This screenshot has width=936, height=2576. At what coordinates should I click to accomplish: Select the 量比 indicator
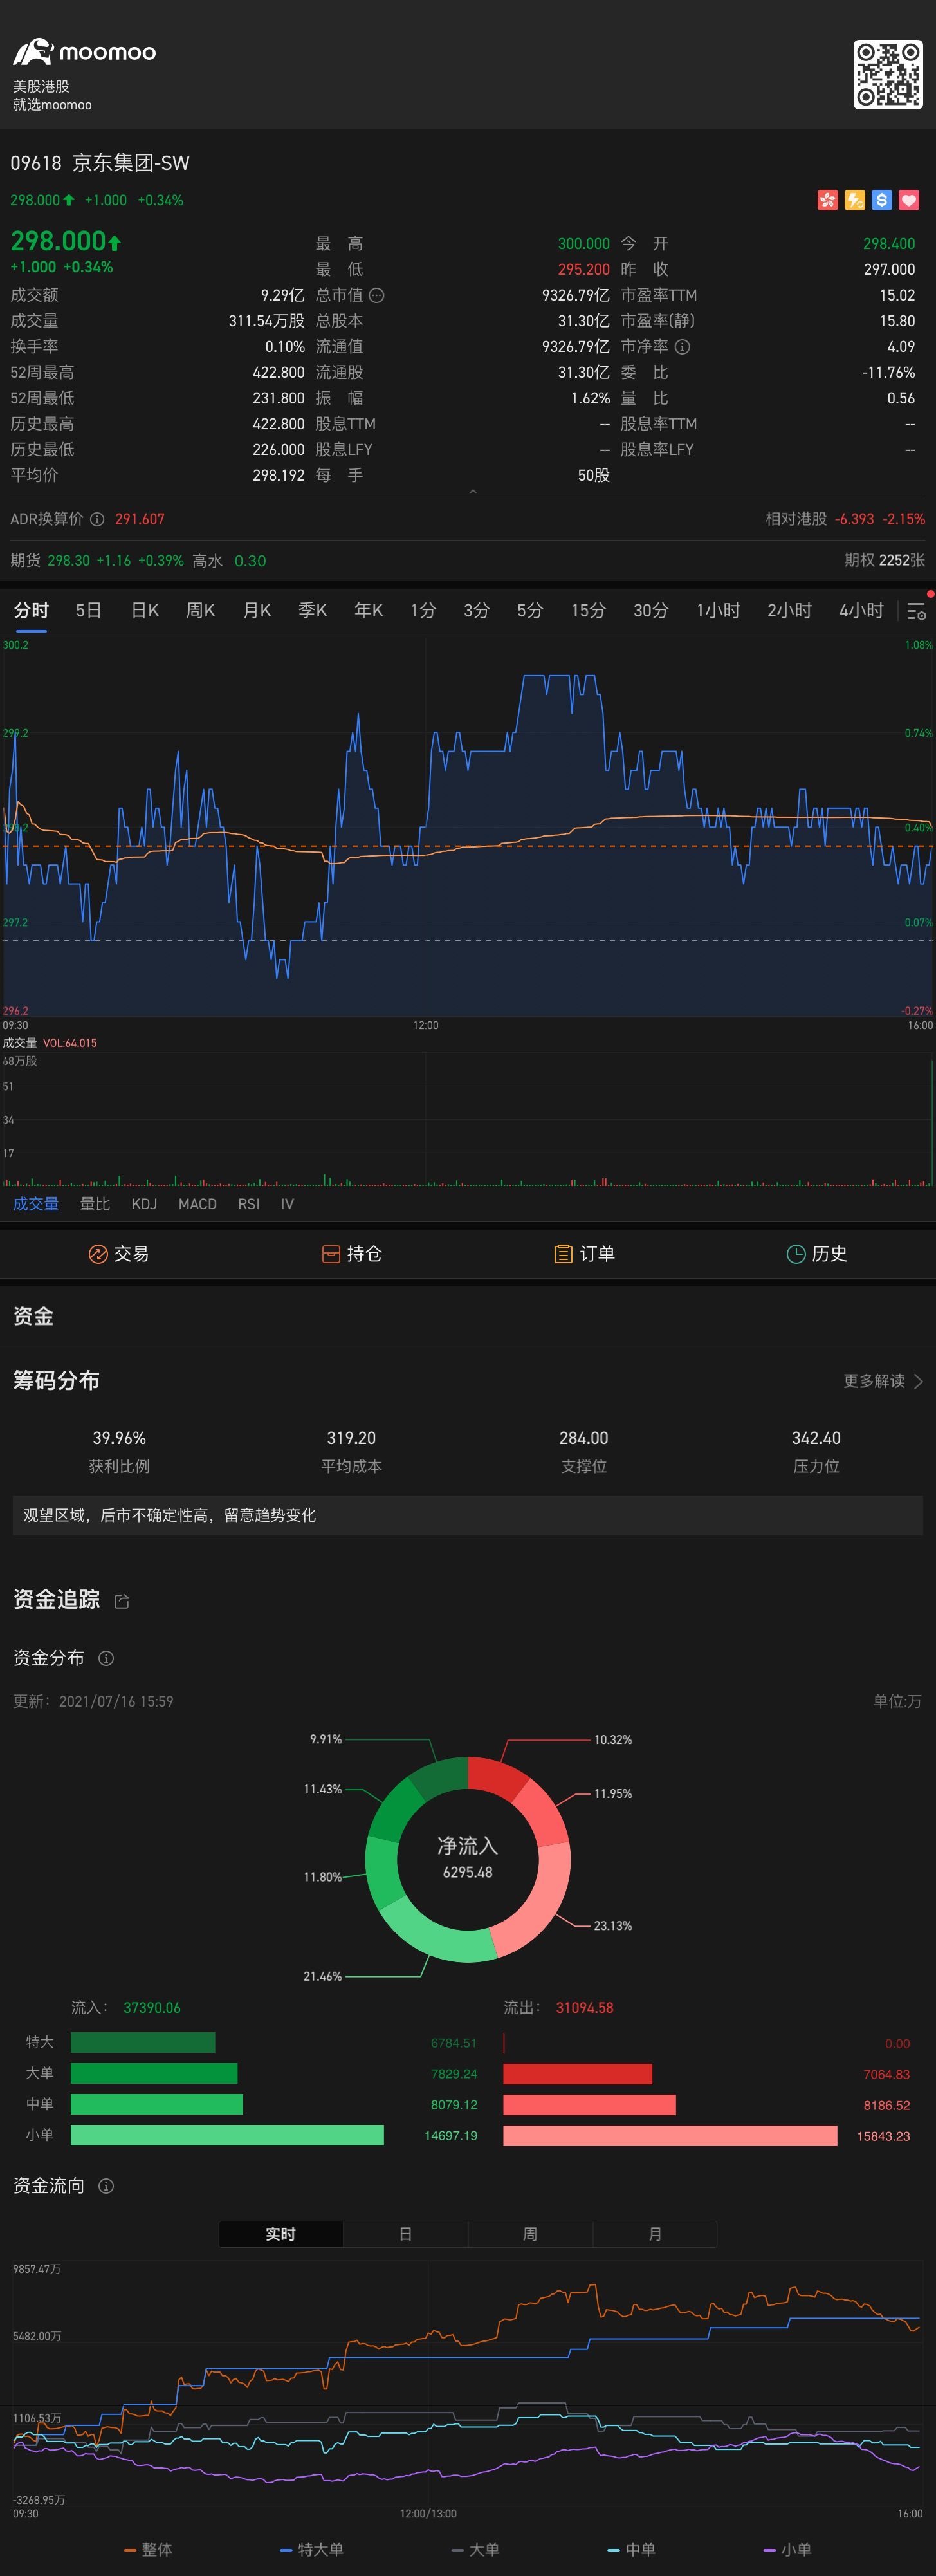[95, 1204]
